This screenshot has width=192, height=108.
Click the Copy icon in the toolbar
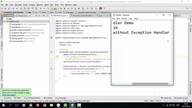(x=25, y=8)
